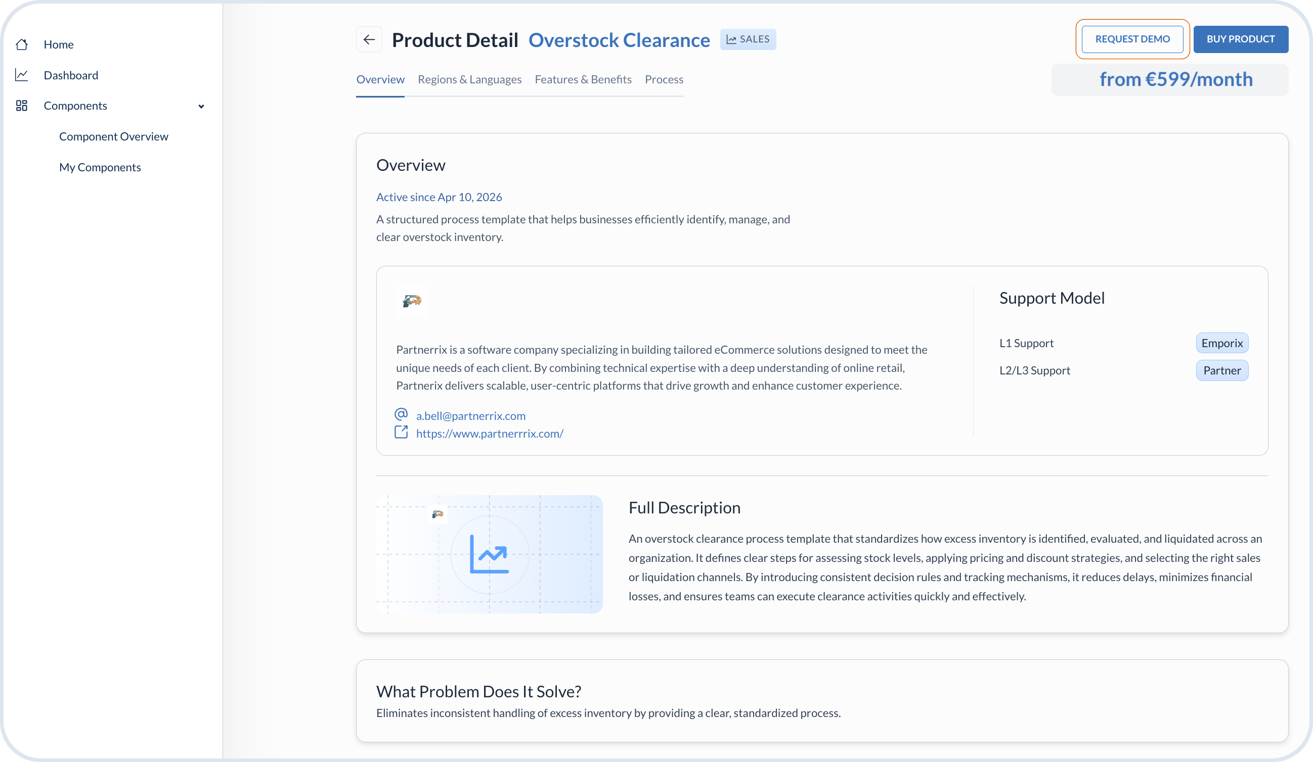Open the Components menu item

75,106
